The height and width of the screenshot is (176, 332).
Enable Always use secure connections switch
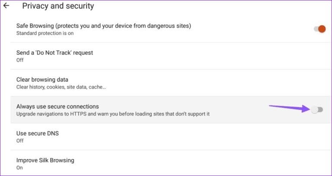(317, 110)
